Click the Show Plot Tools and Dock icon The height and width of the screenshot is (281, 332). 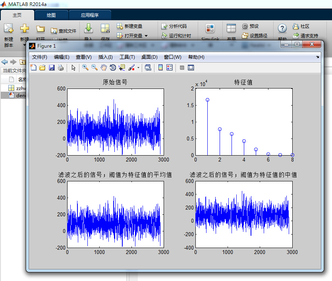[x=191, y=68]
